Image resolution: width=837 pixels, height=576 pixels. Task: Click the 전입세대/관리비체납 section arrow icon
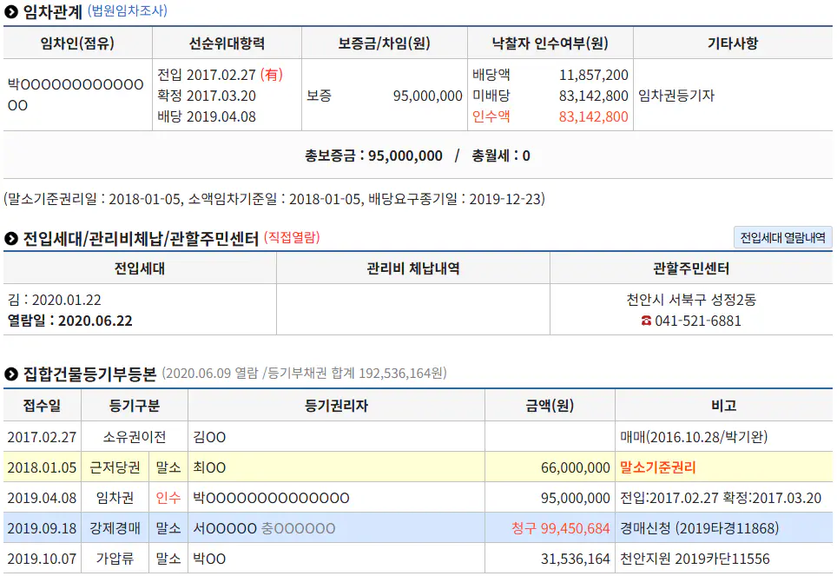point(10,239)
